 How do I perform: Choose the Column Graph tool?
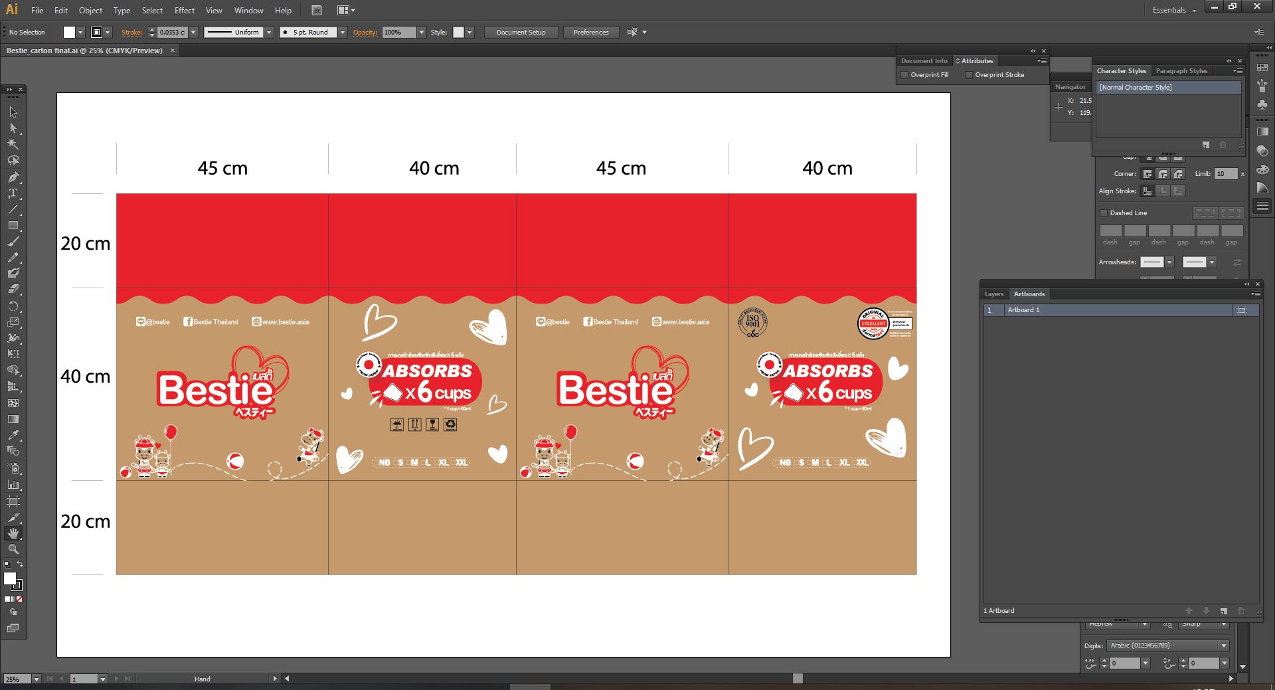(x=13, y=485)
